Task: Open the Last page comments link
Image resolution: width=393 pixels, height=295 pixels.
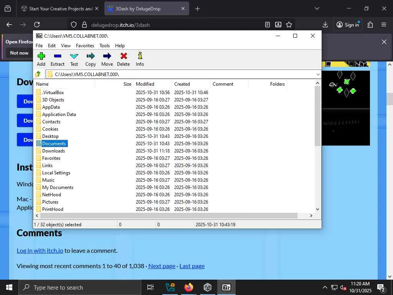Action: (x=192, y=266)
